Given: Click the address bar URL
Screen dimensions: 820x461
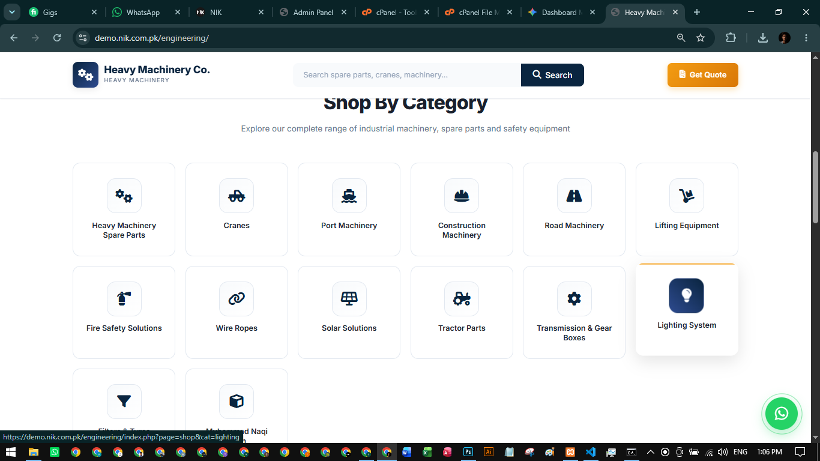Looking at the screenshot, I should point(152,38).
